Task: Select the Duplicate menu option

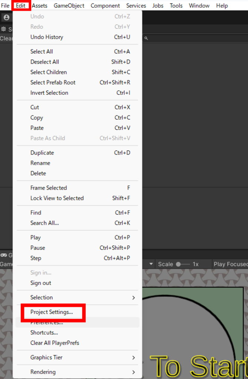Action: (x=42, y=153)
